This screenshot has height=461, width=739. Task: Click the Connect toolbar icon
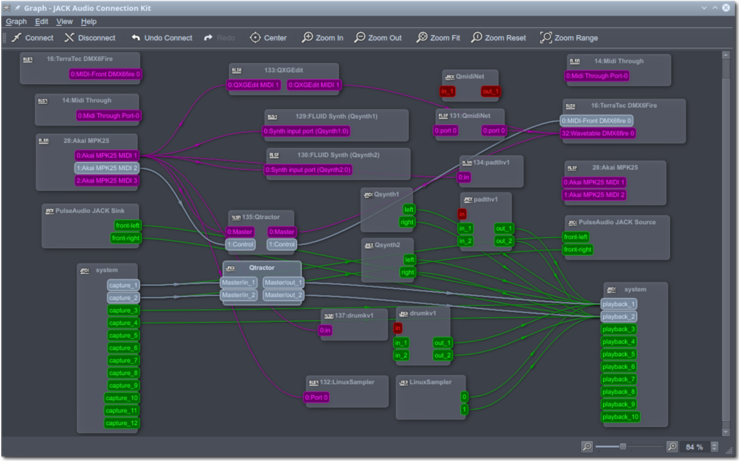click(16, 37)
